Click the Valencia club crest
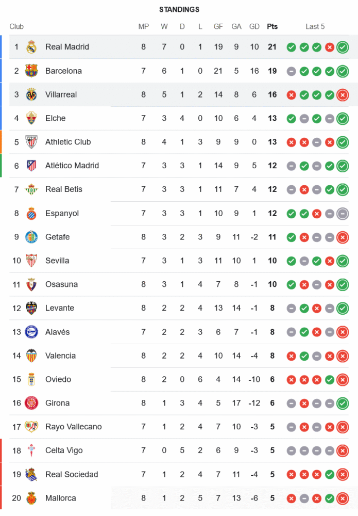 (x=31, y=356)
